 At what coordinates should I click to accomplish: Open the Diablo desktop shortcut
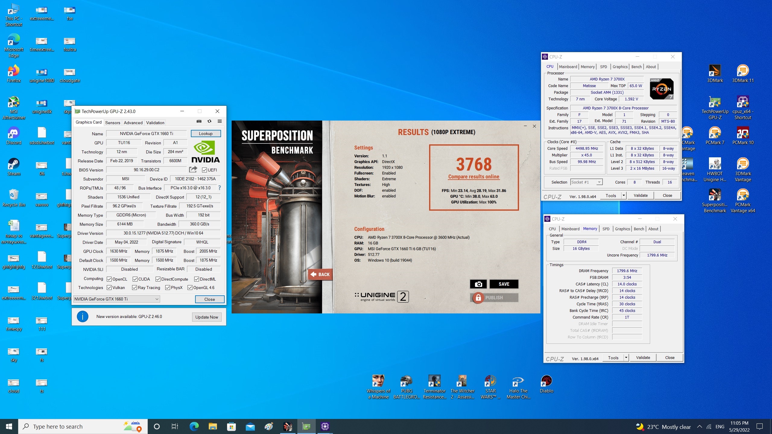tap(546, 384)
